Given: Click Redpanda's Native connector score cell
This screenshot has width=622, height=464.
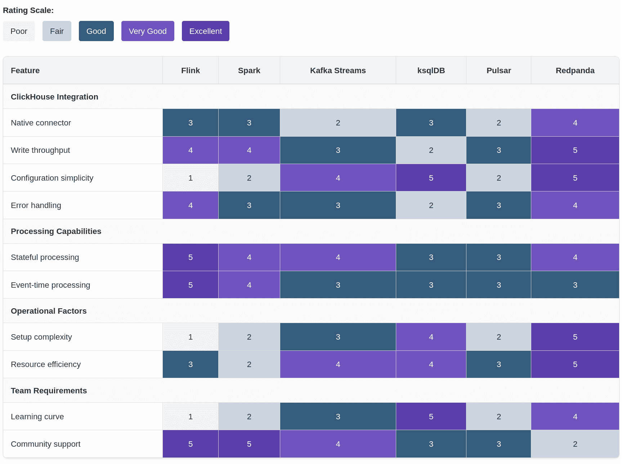Looking at the screenshot, I should point(575,123).
